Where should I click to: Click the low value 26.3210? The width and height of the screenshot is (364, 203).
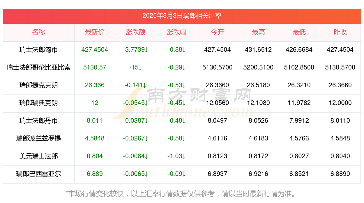(299, 85)
